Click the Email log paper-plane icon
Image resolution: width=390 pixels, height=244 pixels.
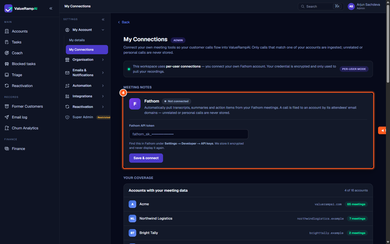click(7, 117)
